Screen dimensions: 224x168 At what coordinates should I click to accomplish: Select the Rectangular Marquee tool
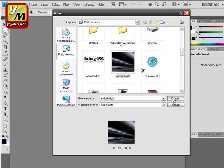[6, 30]
